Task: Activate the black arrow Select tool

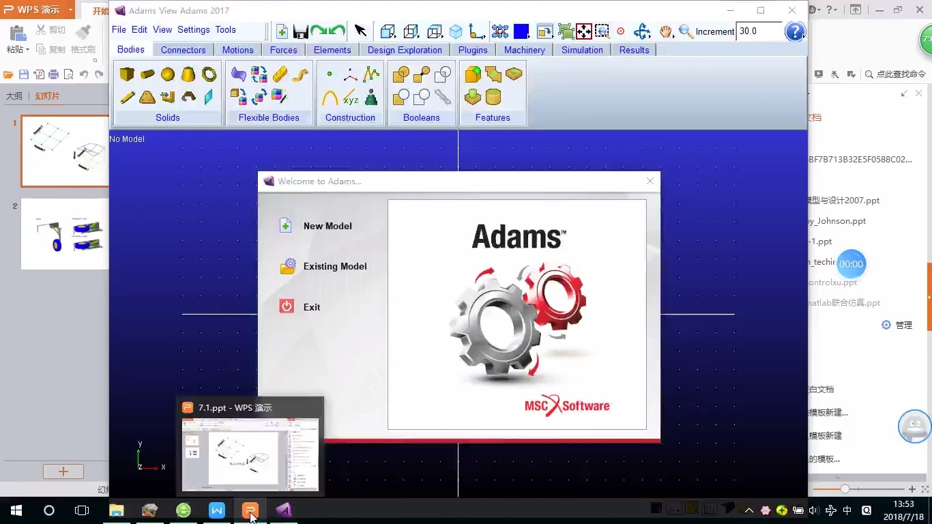Action: 361,31
